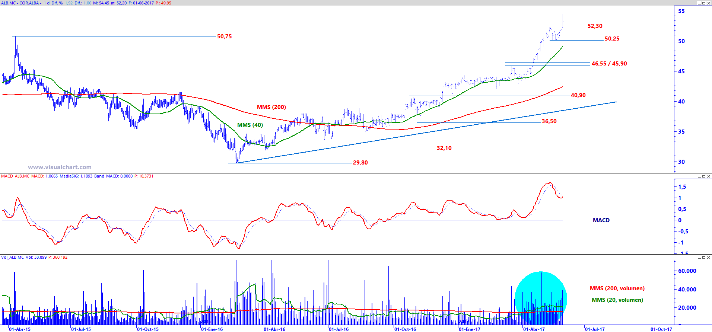Close the Vol_ALB.MC volume pane
The height and width of the screenshot is (332, 712).
[x=709, y=257]
